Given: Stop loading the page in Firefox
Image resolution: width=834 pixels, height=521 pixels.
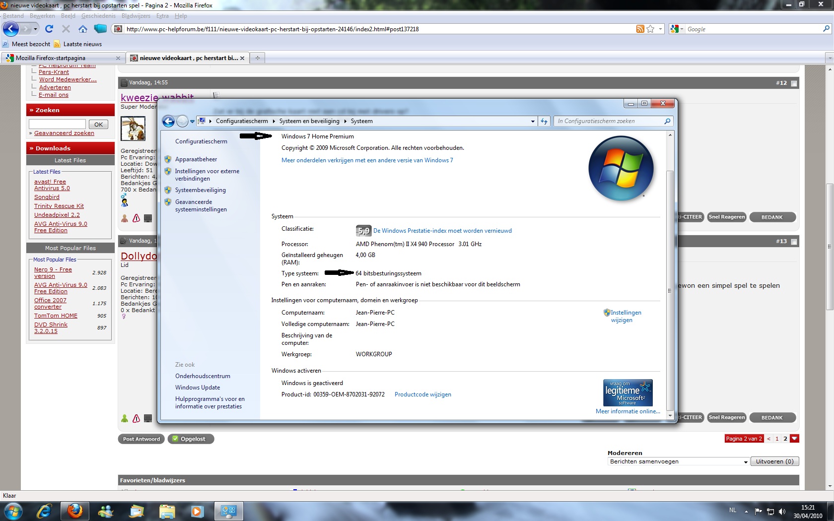Looking at the screenshot, I should (66, 29).
